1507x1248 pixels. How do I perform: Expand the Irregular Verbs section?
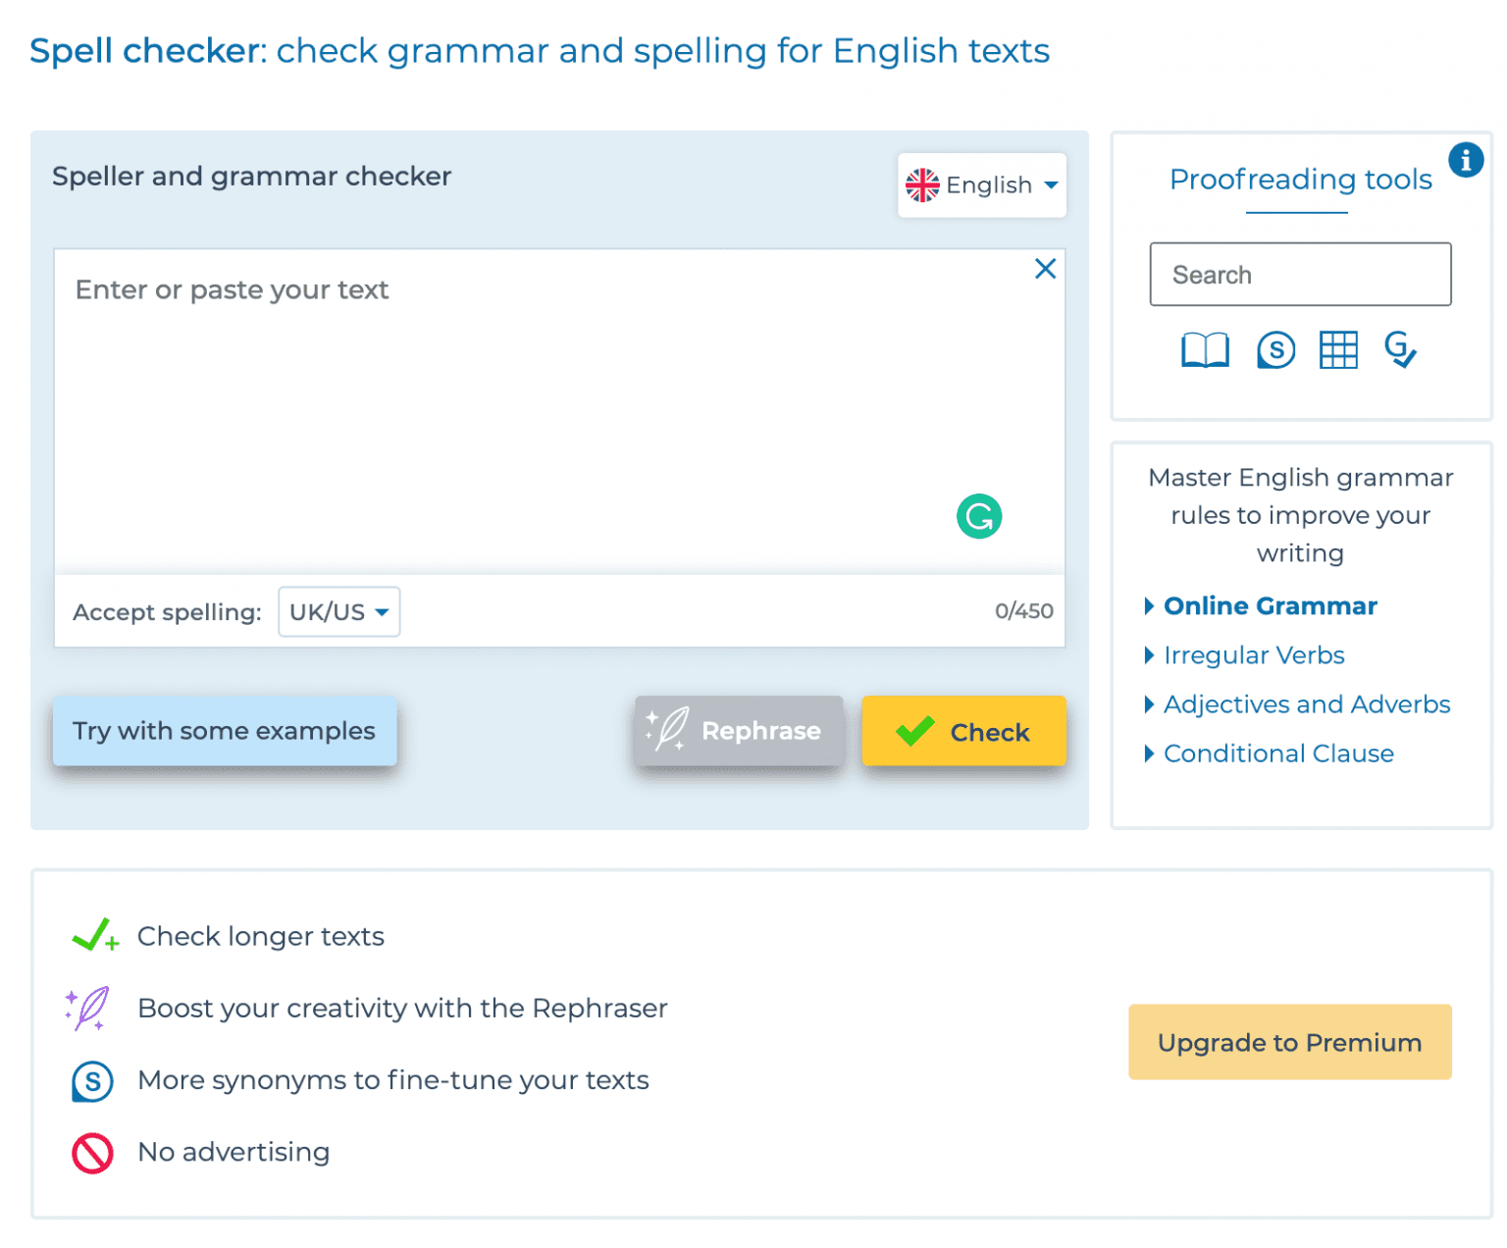coord(1254,655)
